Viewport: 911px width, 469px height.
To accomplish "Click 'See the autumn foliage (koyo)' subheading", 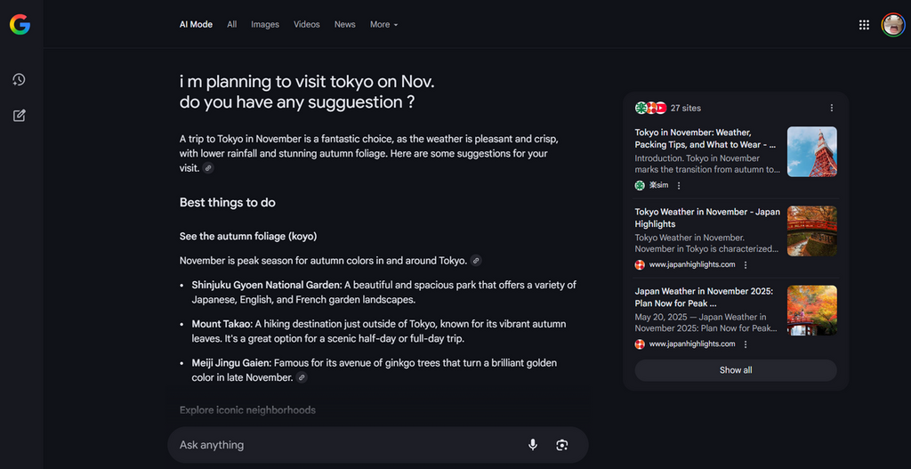I will point(248,237).
